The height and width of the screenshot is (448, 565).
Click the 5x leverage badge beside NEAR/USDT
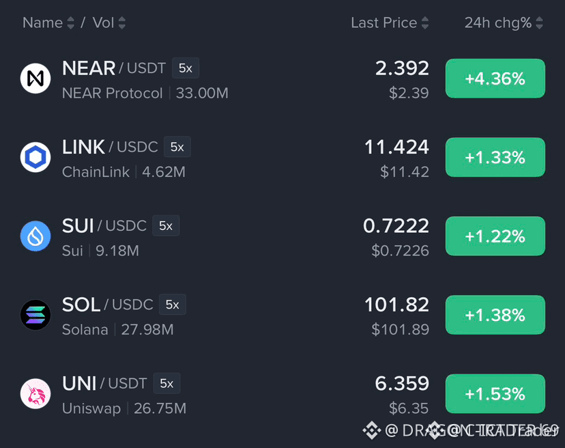186,68
